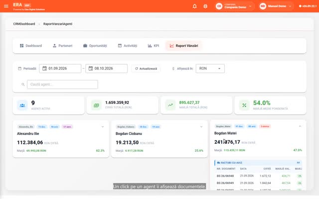
Task: Focus the Caută agent search field
Action: pyautogui.click(x=62, y=84)
